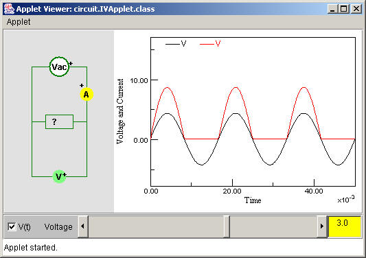The width and height of the screenshot is (366, 258).
Task: Click the slider track left of thumb
Action: click(x=155, y=226)
